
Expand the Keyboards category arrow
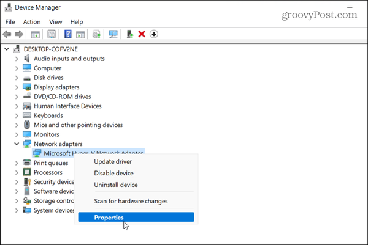click(17, 115)
